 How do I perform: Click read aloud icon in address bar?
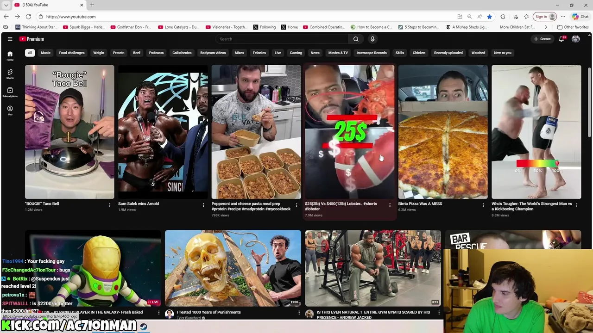479,17
